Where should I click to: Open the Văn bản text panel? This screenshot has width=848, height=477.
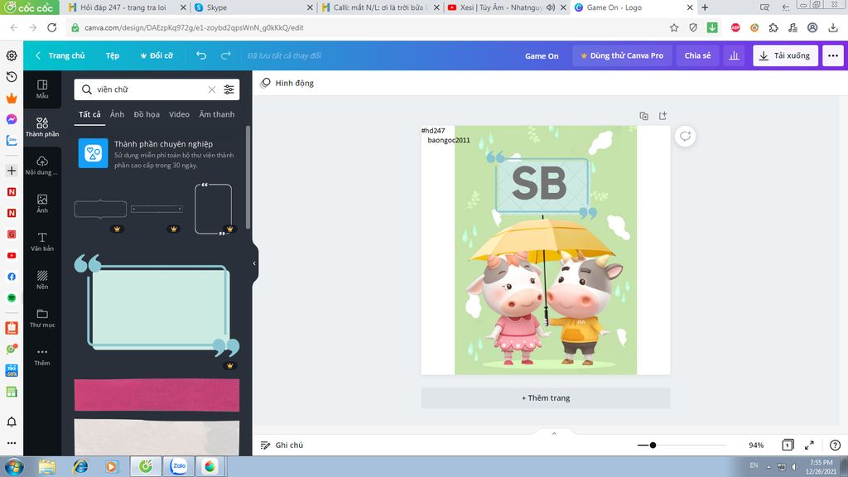[x=42, y=242]
